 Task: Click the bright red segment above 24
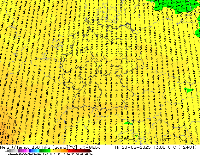pos(69,151)
